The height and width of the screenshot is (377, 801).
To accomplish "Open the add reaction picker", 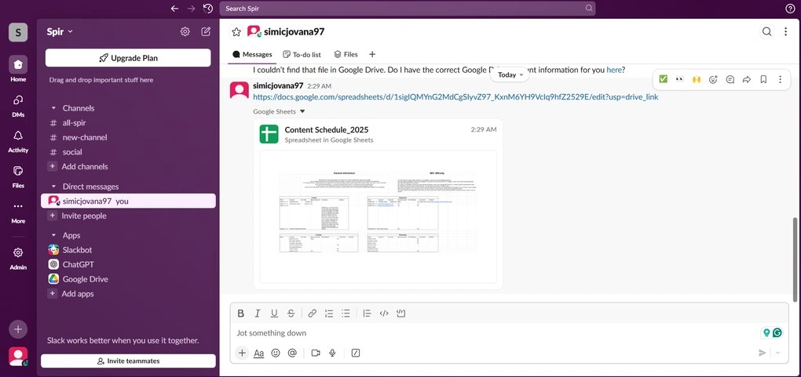I will [713, 79].
